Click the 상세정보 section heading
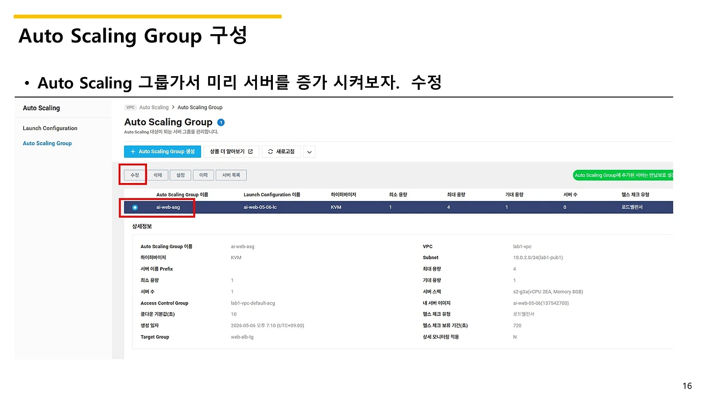Image resolution: width=707 pixels, height=397 pixels. point(142,226)
